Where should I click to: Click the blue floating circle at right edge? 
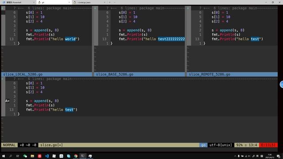click(x=282, y=84)
